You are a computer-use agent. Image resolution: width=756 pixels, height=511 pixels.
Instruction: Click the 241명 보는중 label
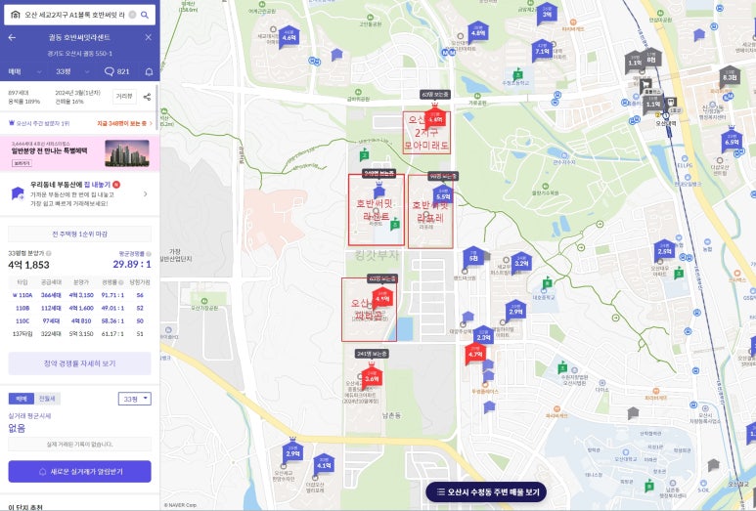[x=372, y=354]
